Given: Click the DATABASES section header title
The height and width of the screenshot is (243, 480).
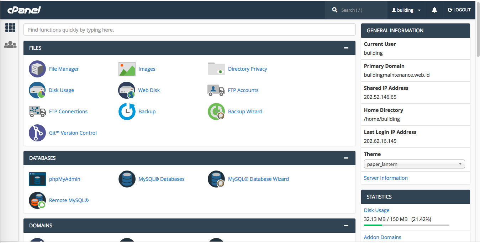Looking at the screenshot, I should (x=42, y=158).
